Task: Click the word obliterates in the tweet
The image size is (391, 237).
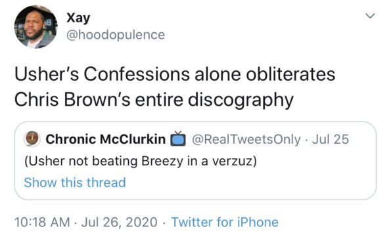Action: [290, 74]
